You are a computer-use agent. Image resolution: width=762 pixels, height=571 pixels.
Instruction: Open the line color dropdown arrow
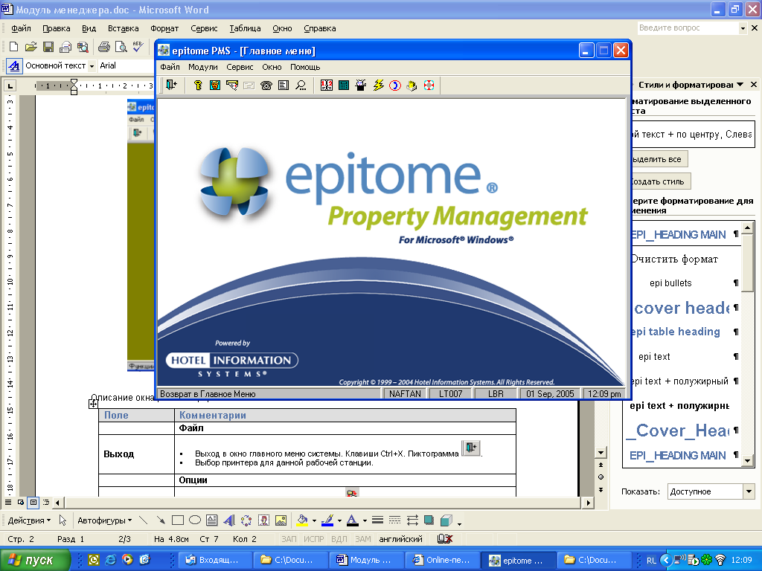(339, 521)
